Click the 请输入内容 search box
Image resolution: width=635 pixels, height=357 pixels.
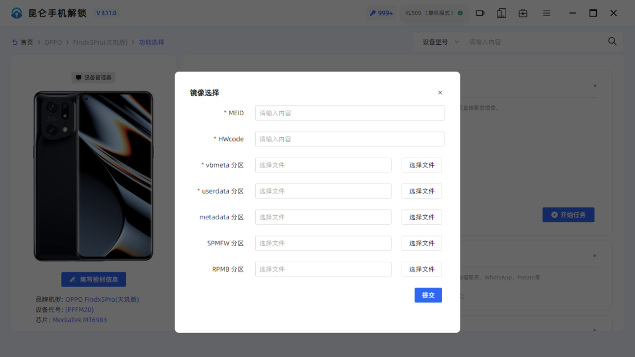pos(534,42)
